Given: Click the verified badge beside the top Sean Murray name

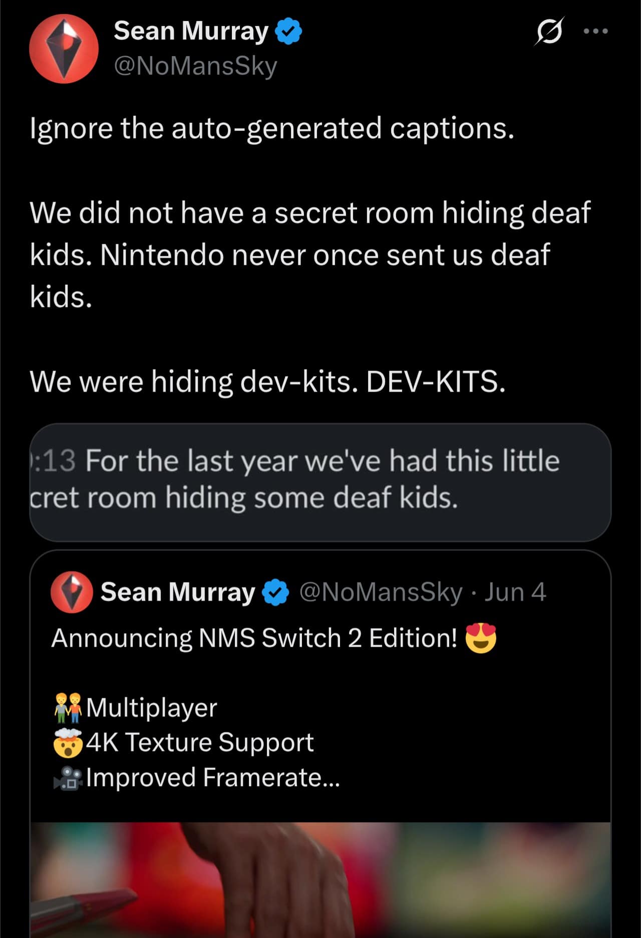Looking at the screenshot, I should click(x=289, y=31).
